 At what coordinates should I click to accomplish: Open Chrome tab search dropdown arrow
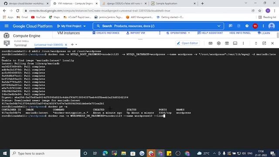(x=246, y=3)
